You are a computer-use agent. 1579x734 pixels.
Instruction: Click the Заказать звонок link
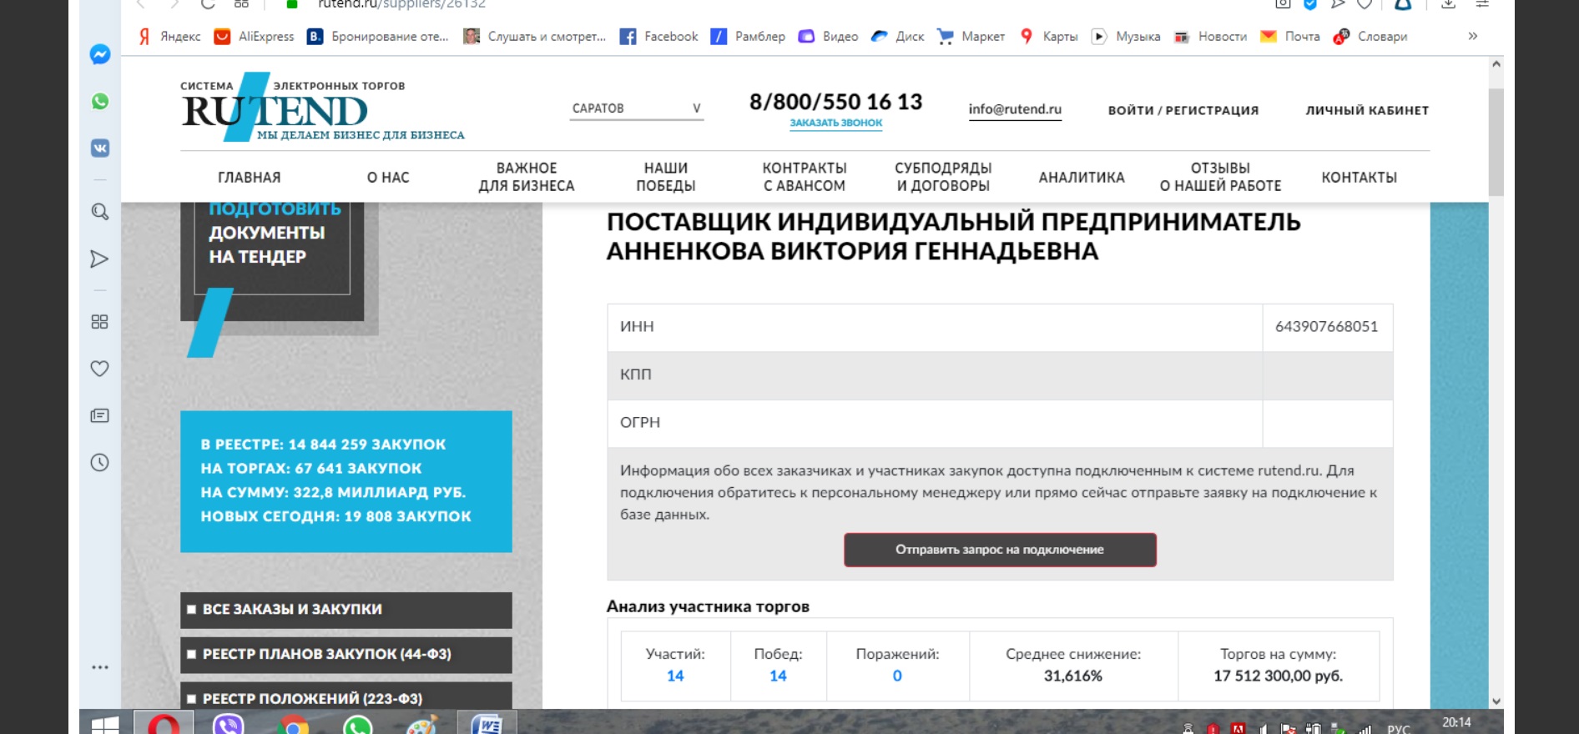pos(836,123)
